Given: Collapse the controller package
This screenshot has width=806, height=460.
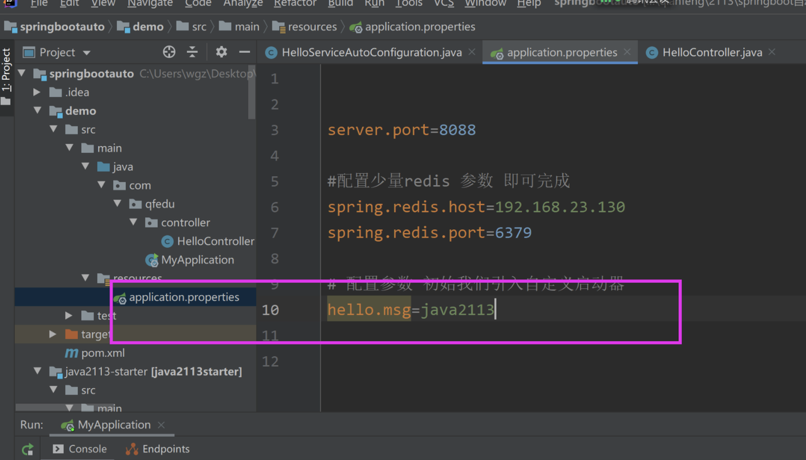Looking at the screenshot, I should pos(133,222).
